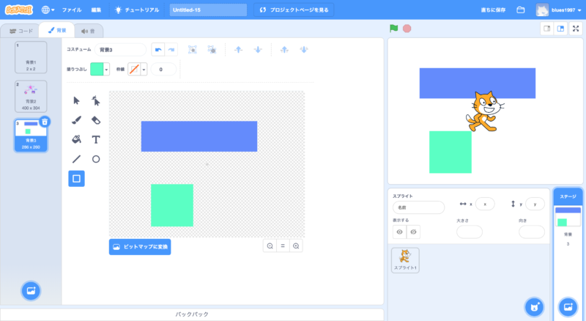
Task: Switch to the コード tab
Action: point(21,31)
